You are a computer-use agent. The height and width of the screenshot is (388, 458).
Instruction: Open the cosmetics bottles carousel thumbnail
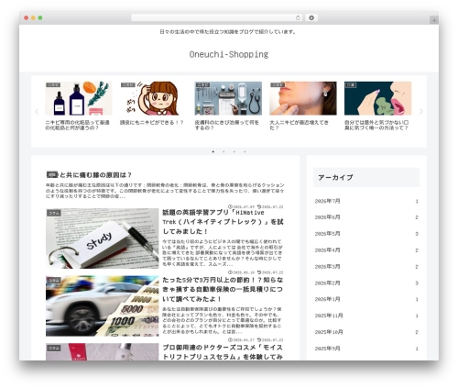(79, 98)
